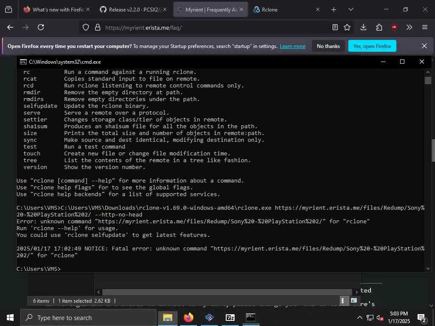Image resolution: width=435 pixels, height=326 pixels.
Task: Close the Rclone tab
Action: tap(318, 10)
